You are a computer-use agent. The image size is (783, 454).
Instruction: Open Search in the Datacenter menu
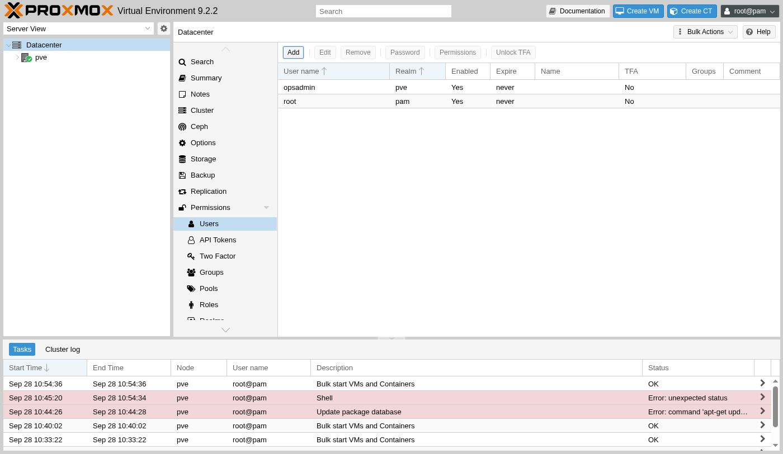point(225,62)
